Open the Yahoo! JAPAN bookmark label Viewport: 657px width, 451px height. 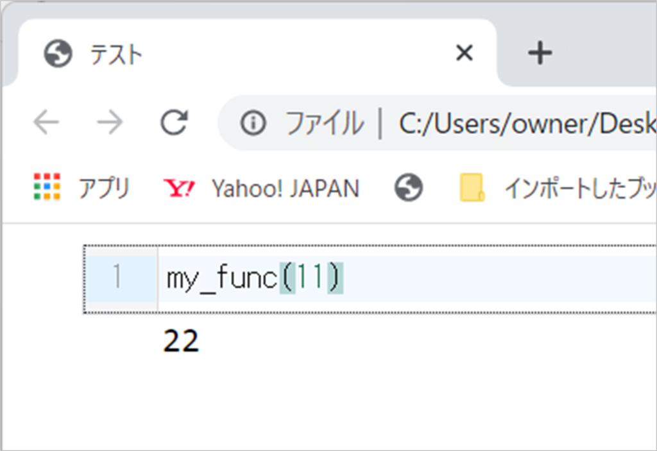tap(286, 188)
